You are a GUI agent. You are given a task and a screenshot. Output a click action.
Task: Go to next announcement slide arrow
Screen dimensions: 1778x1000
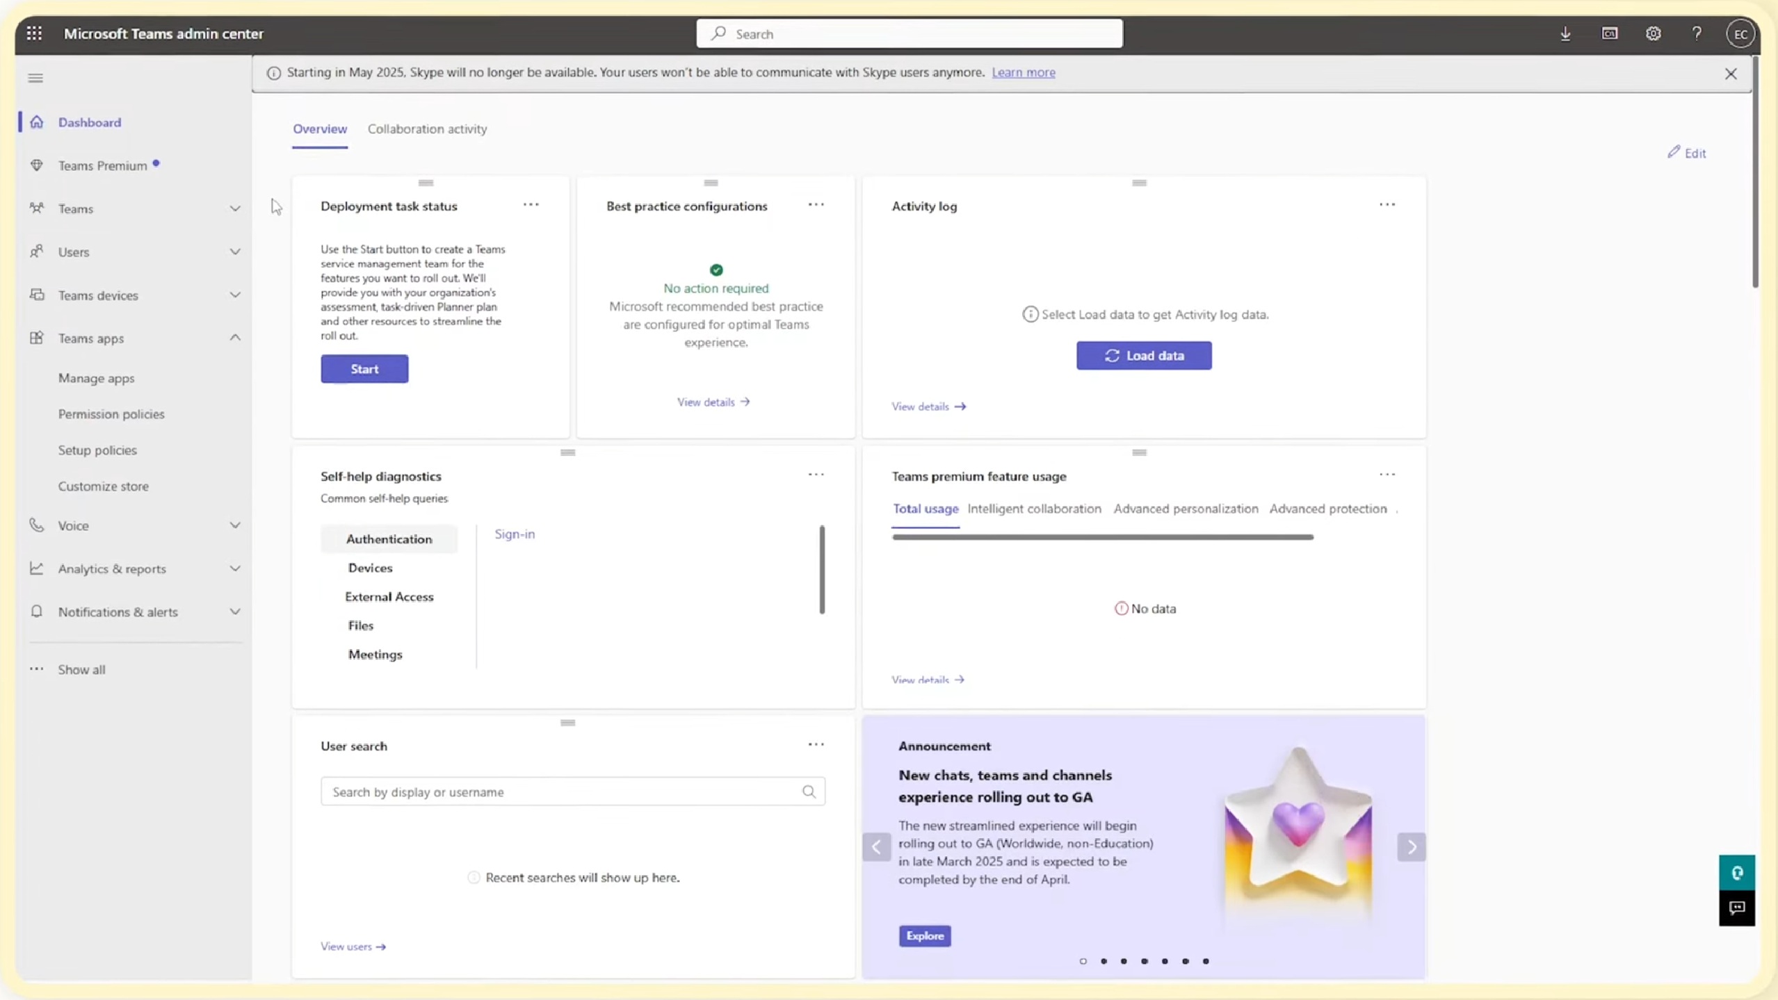(1411, 847)
